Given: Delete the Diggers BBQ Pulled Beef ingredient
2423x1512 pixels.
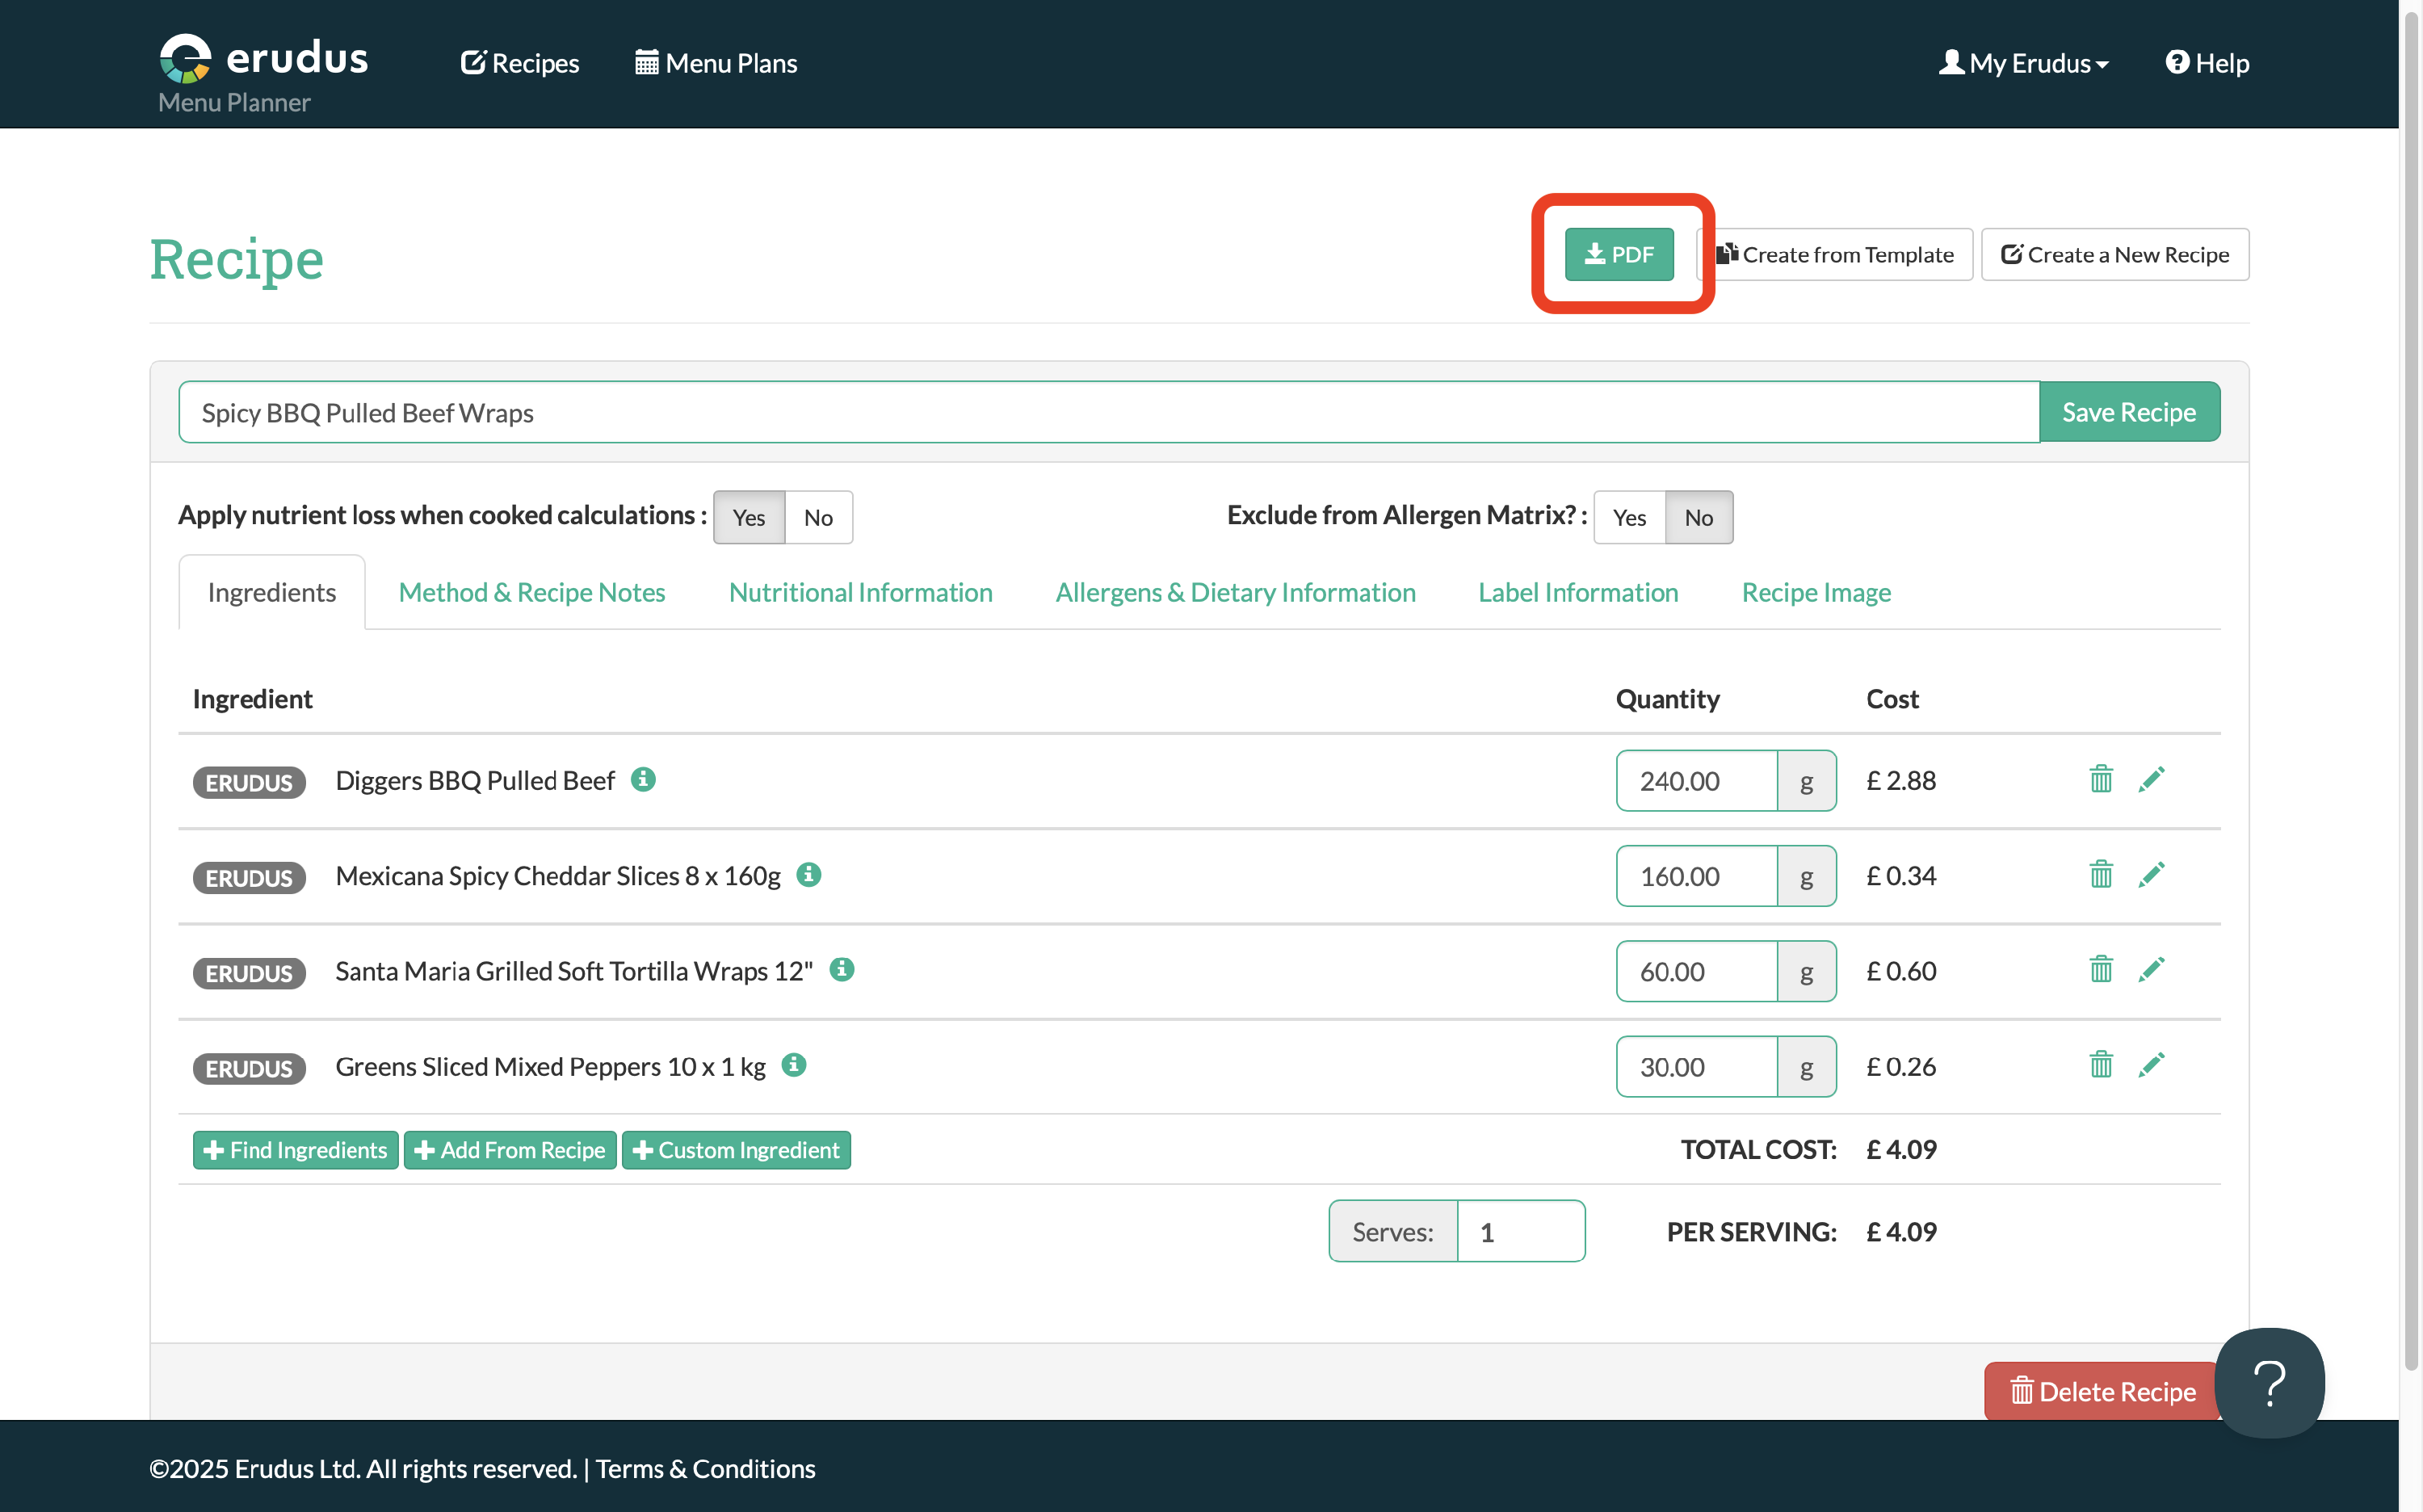Looking at the screenshot, I should 2100,779.
